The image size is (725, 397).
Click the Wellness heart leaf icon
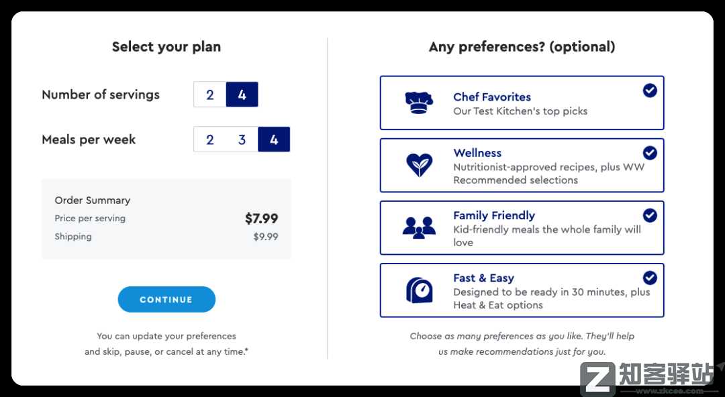pyautogui.click(x=419, y=165)
